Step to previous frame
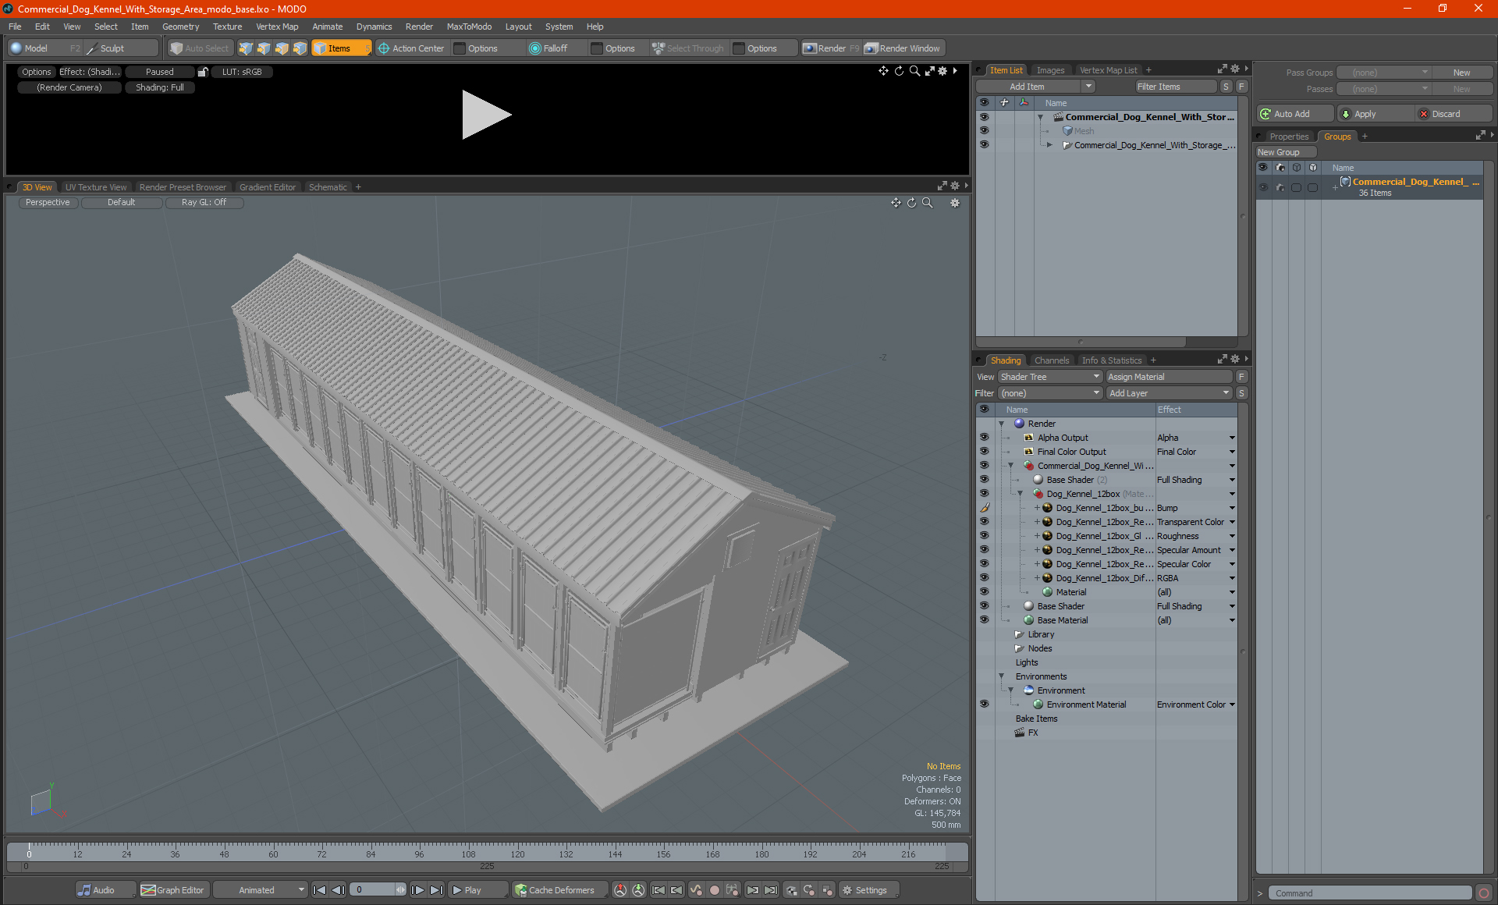1498x905 pixels. tap(338, 890)
